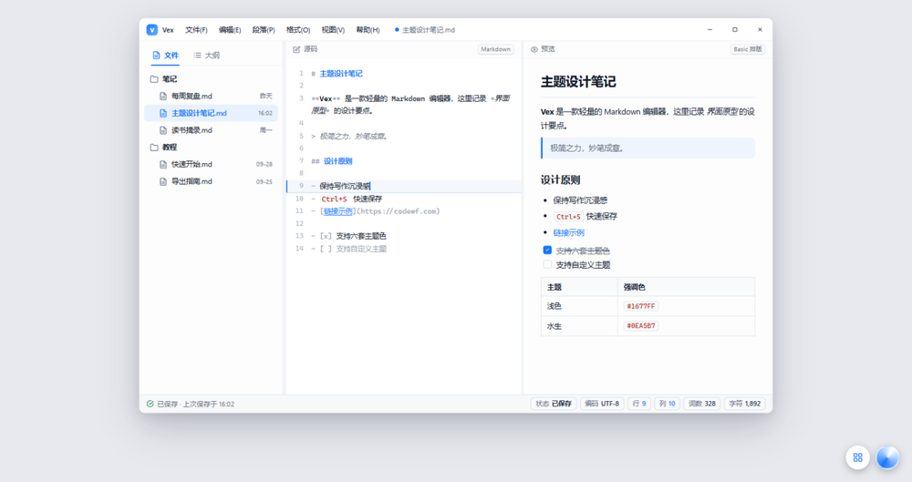Click 链接示例 link text in source line 11
The image size is (912, 482).
pyautogui.click(x=338, y=211)
